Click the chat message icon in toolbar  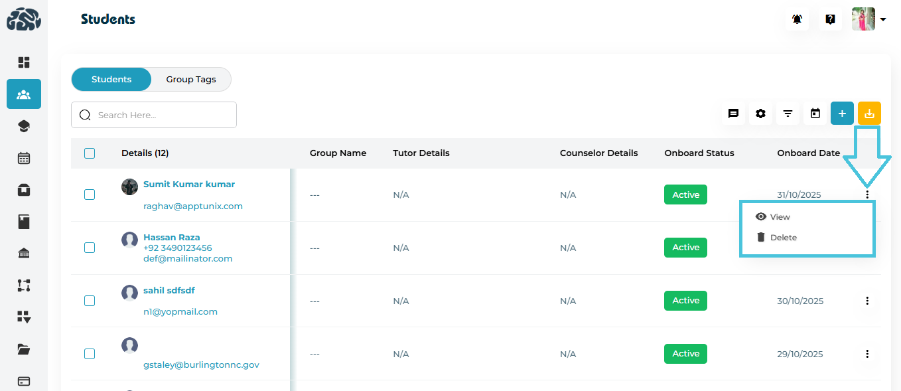coord(733,114)
